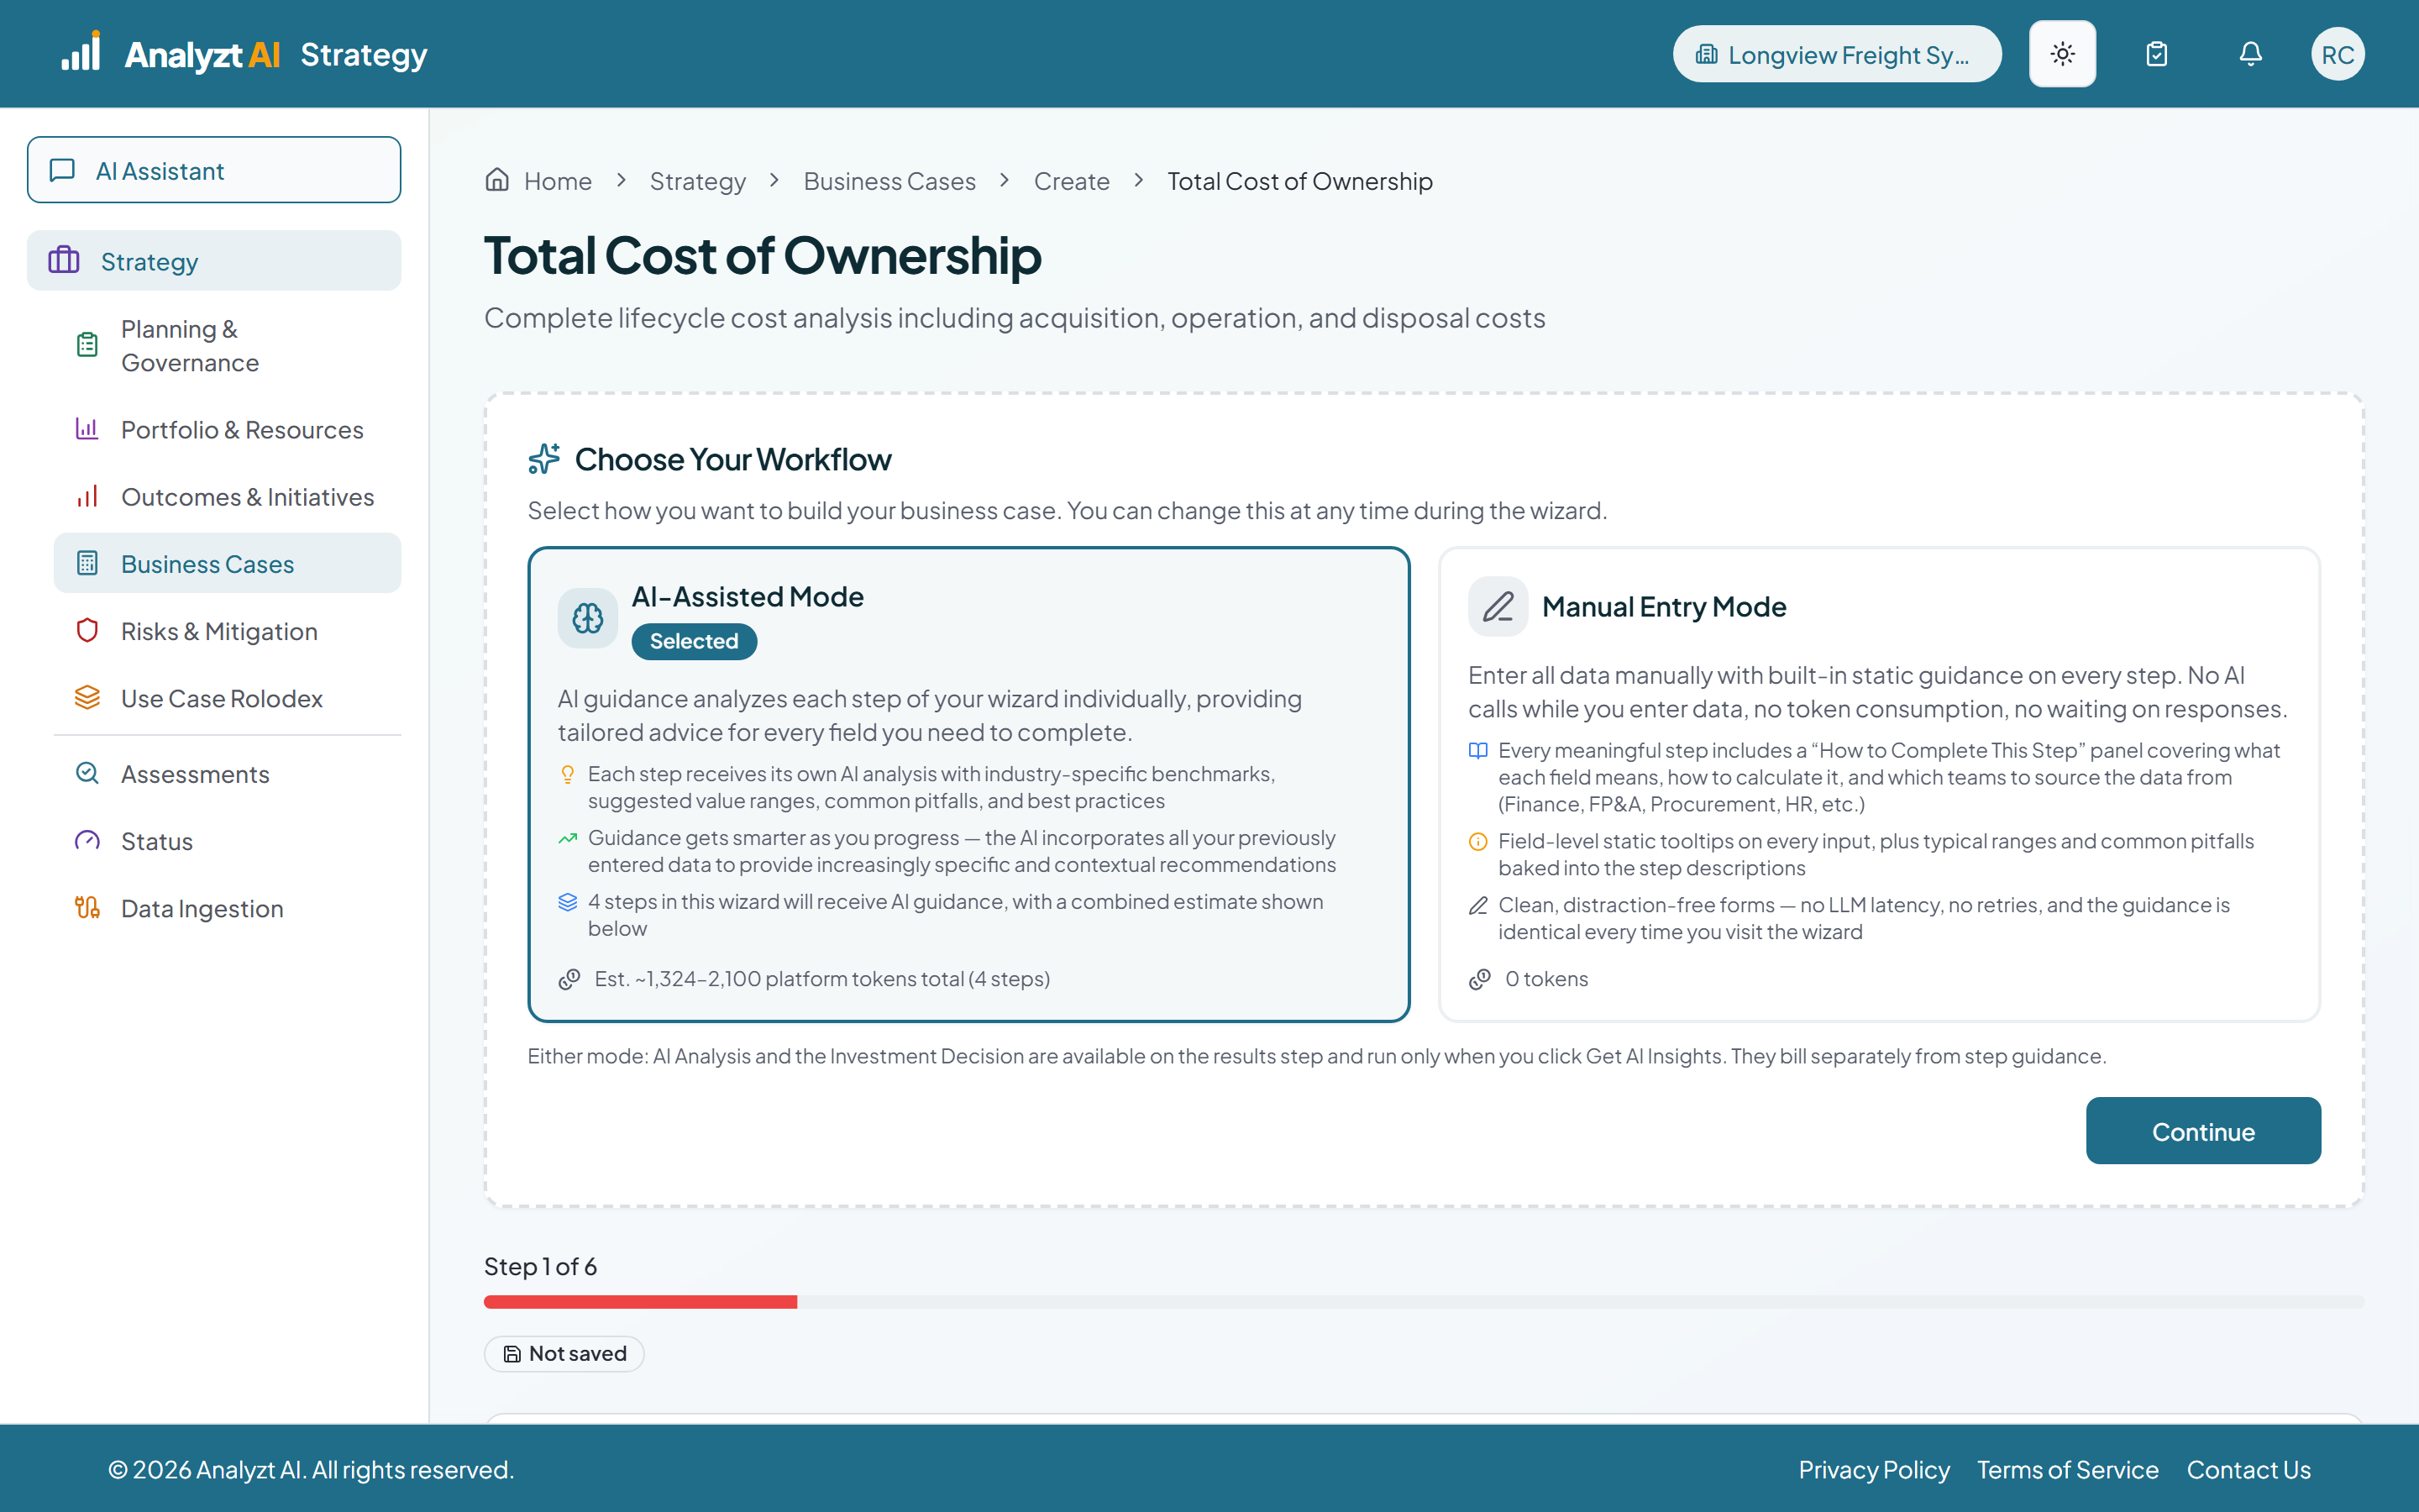Image resolution: width=2419 pixels, height=1512 pixels.
Task: Select the Manual Entry Mode card
Action: pyautogui.click(x=1878, y=784)
